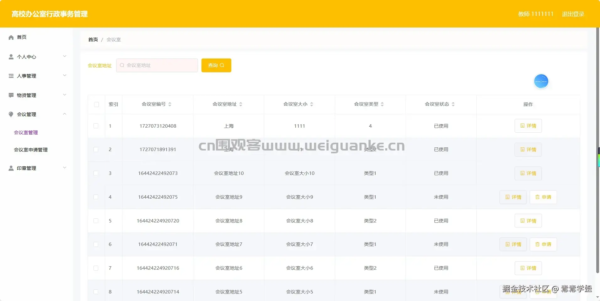Open the 会议室管理 submenu item
Viewport: 600px width, 301px height.
26,133
